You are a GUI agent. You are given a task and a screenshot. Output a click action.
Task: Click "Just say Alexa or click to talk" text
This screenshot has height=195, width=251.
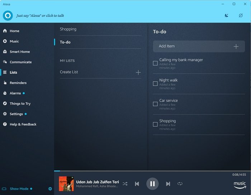click(x=40, y=15)
